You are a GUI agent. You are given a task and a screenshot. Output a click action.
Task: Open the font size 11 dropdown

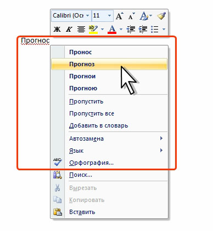110,16
